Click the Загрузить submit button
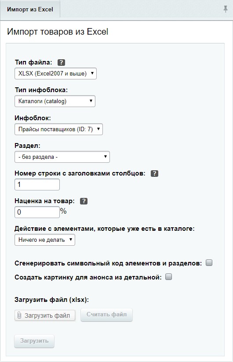This screenshot has height=362, width=233. click(34, 341)
